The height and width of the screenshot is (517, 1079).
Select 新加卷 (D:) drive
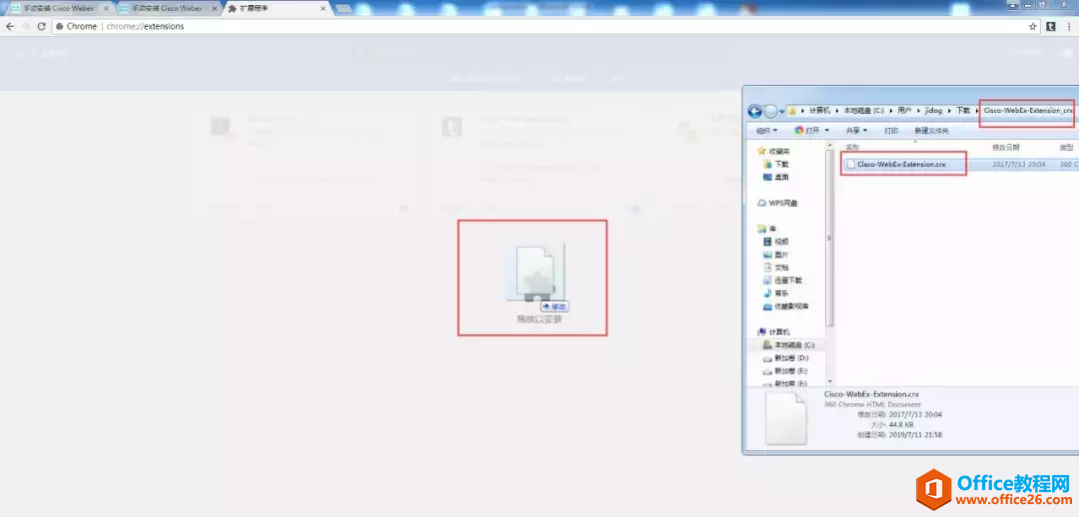[x=786, y=357]
